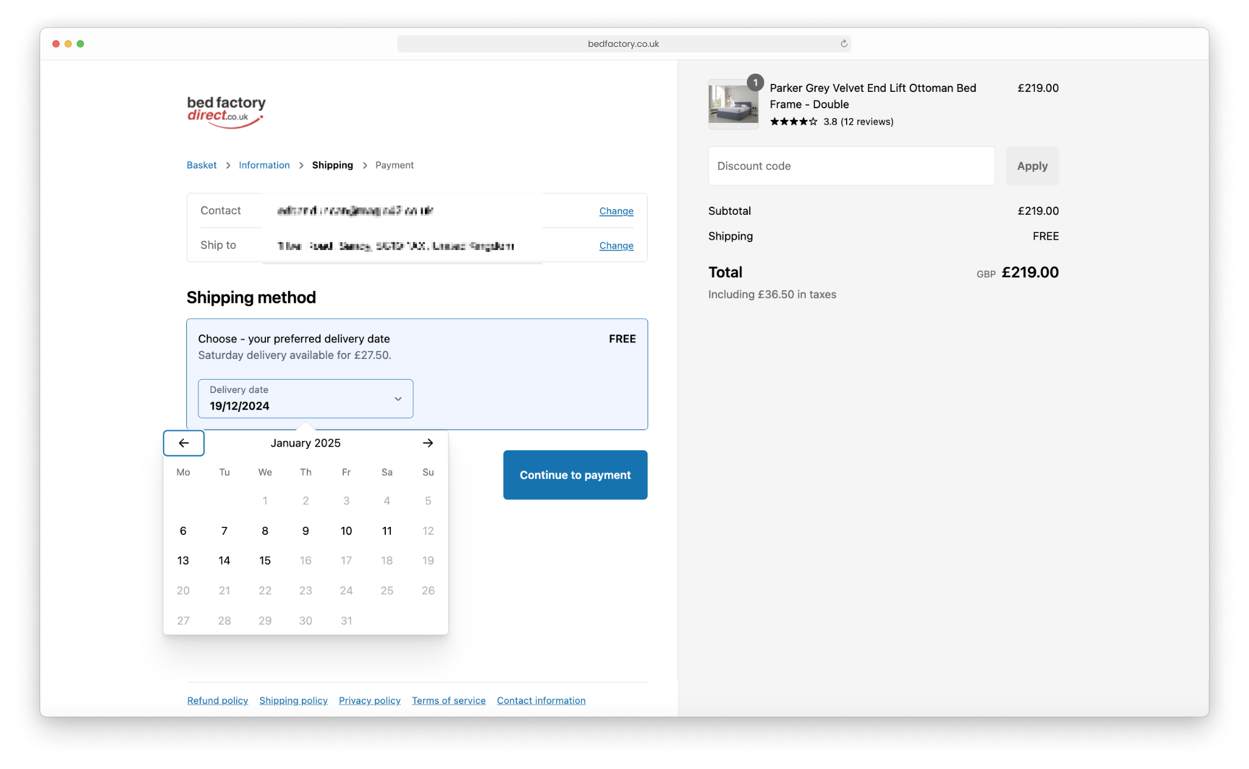This screenshot has height=769, width=1249.
Task: Open the Refund policy page
Action: pyautogui.click(x=218, y=700)
